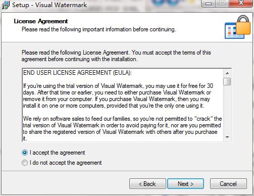Click the empty scrollbar track below the thumb
The height and width of the screenshot is (196, 254).
(x=227, y=110)
